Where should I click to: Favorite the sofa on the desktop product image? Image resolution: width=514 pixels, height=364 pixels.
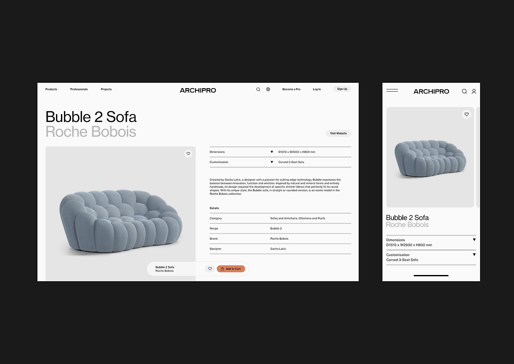[x=188, y=153]
